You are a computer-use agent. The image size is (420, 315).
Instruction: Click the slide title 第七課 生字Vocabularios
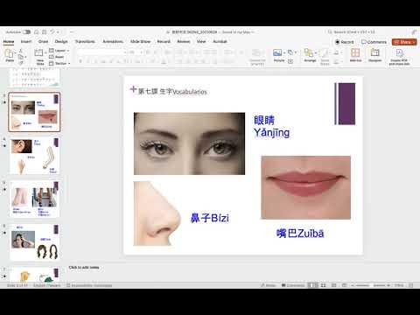coord(172,92)
